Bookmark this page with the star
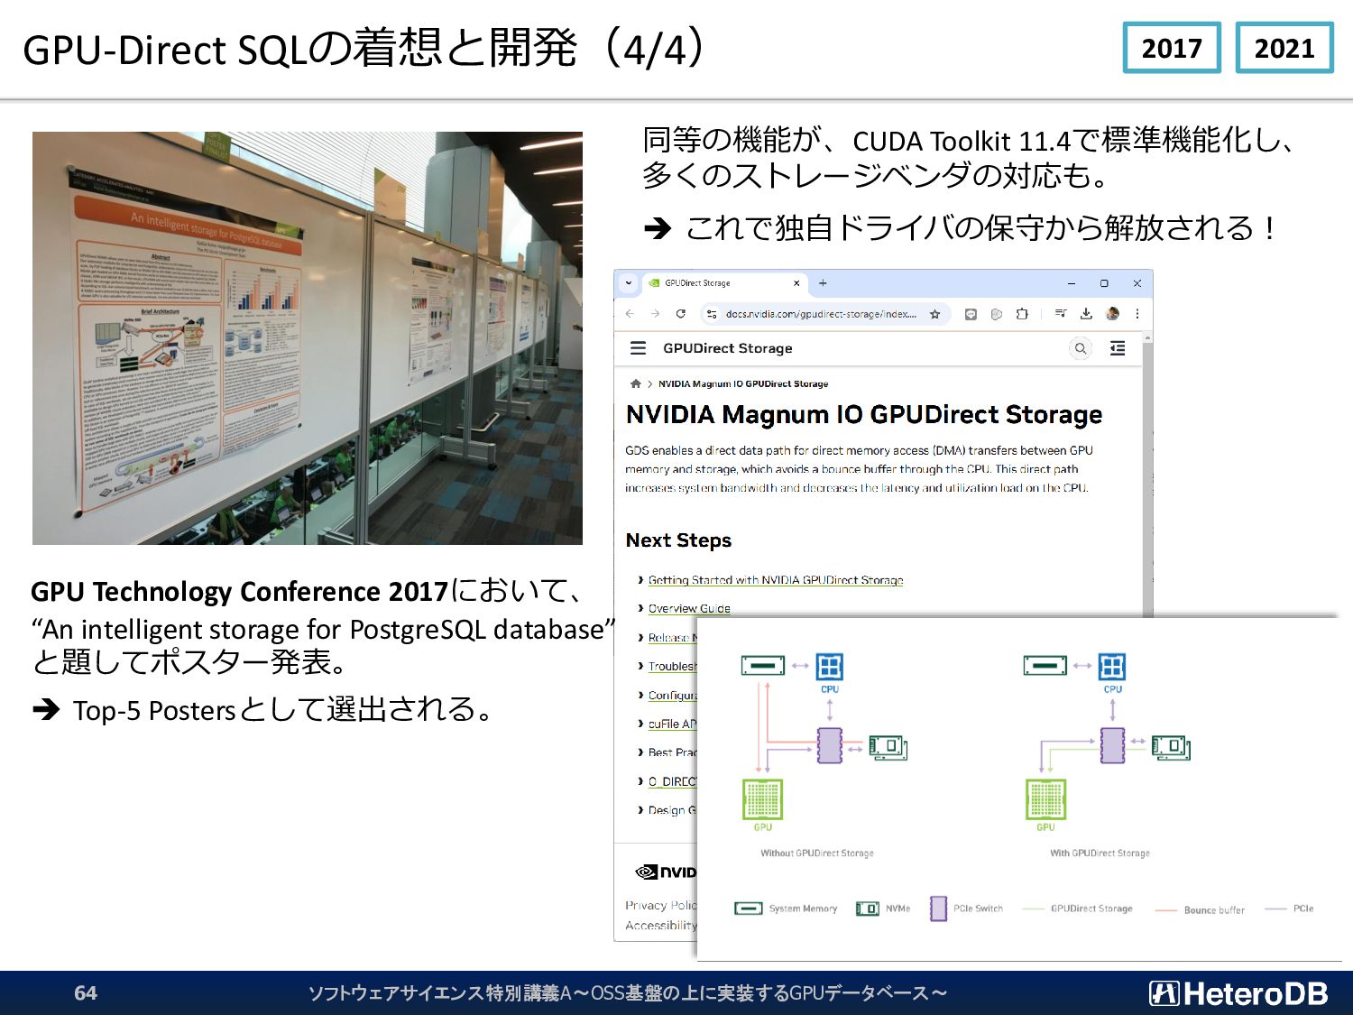Screen dimensions: 1353x1015 [935, 314]
